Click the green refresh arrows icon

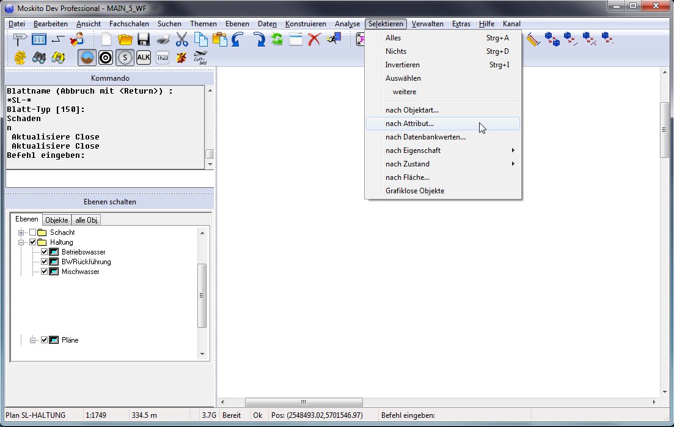tap(277, 40)
